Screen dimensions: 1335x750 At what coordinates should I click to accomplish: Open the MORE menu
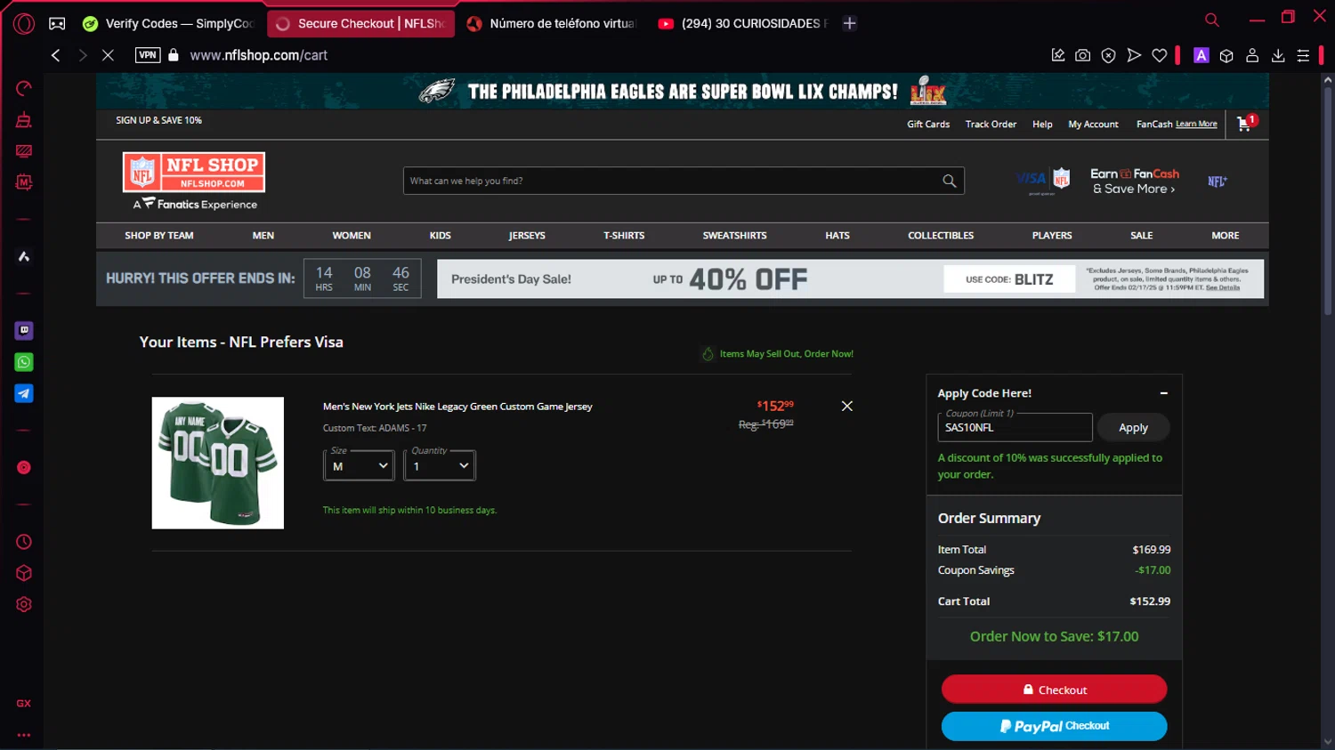click(1226, 236)
